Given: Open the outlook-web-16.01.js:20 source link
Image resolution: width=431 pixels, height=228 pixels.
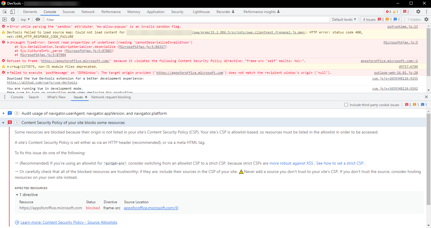Looking at the screenshot, I should (396, 73).
